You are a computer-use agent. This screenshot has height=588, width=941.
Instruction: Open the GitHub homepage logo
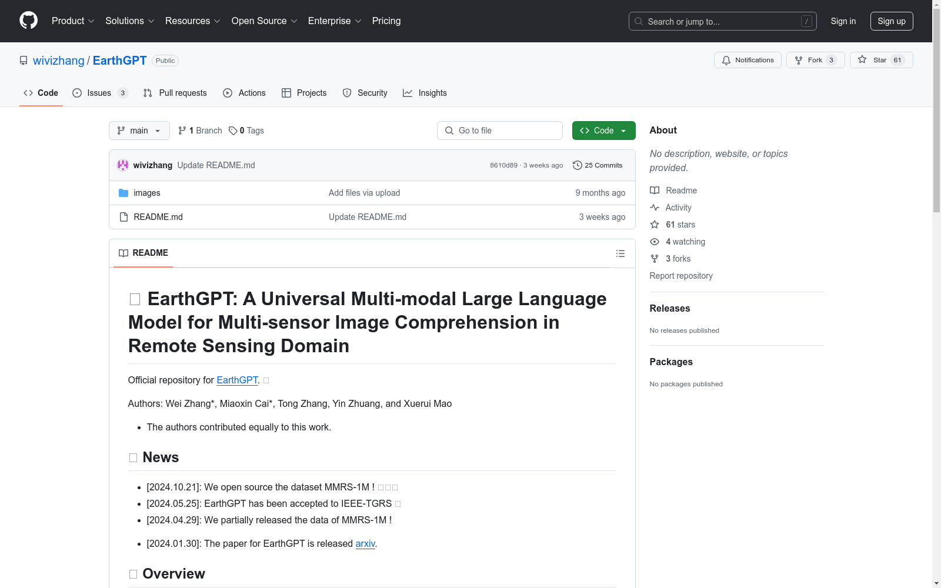click(28, 21)
